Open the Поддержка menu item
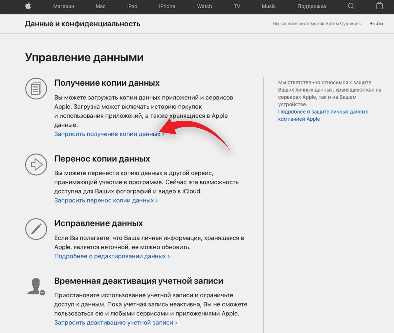Image resolution: width=394 pixels, height=333 pixels. [x=312, y=6]
